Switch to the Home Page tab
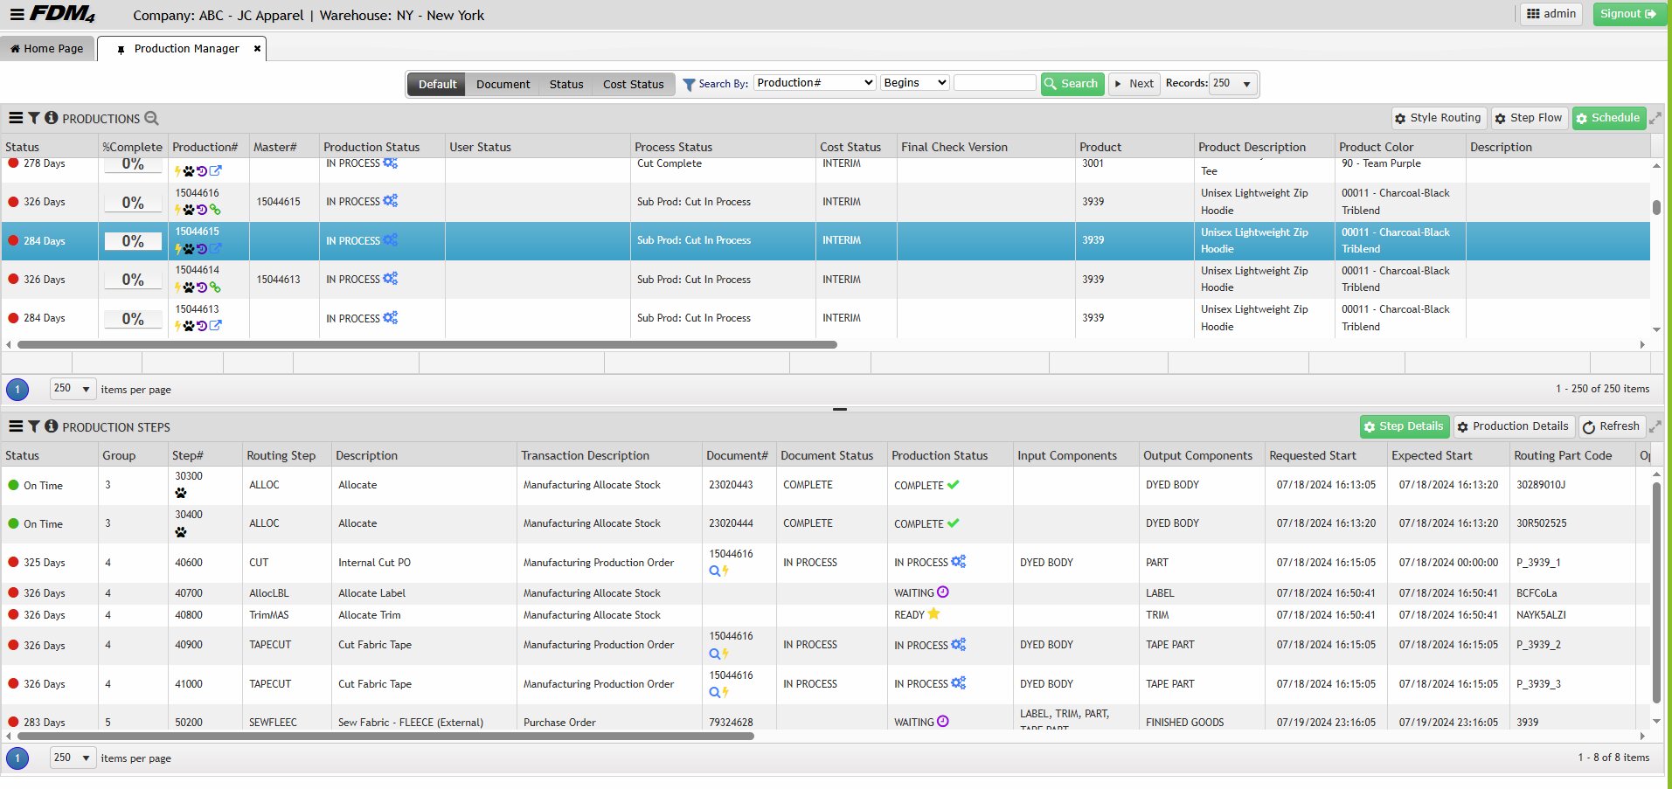 point(47,49)
